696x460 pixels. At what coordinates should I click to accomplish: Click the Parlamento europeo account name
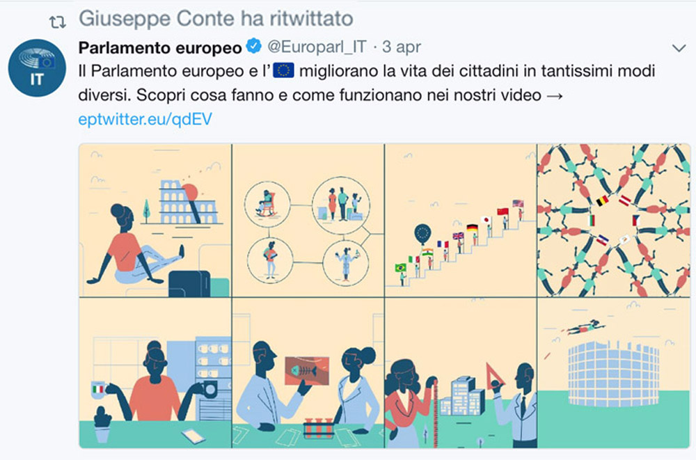click(160, 47)
